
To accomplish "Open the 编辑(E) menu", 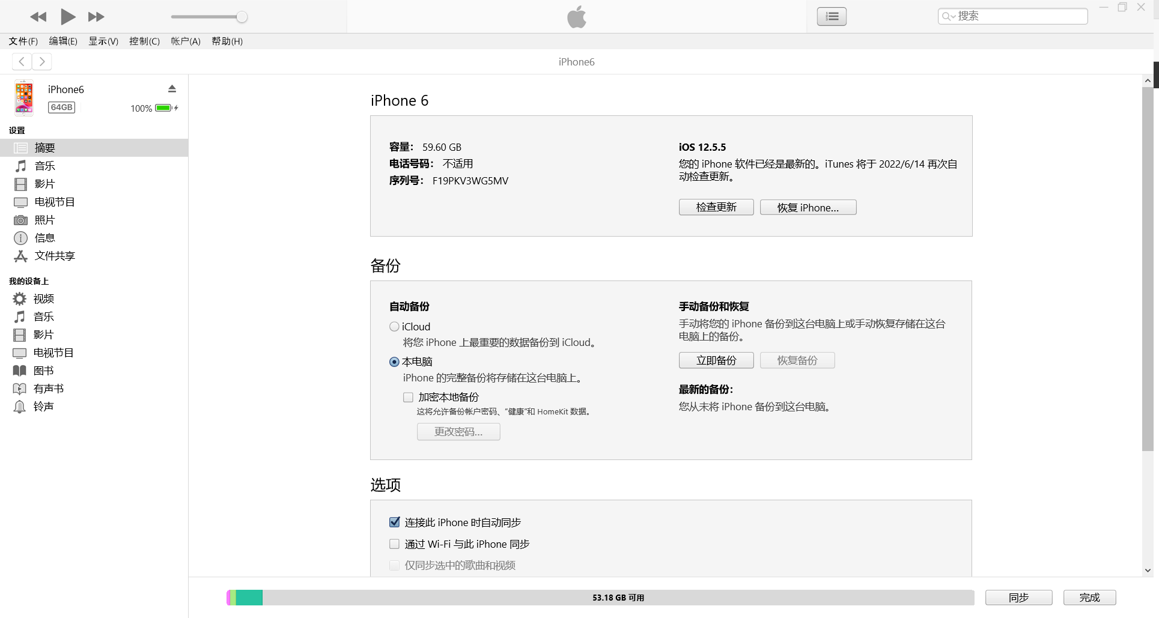I will coord(63,41).
